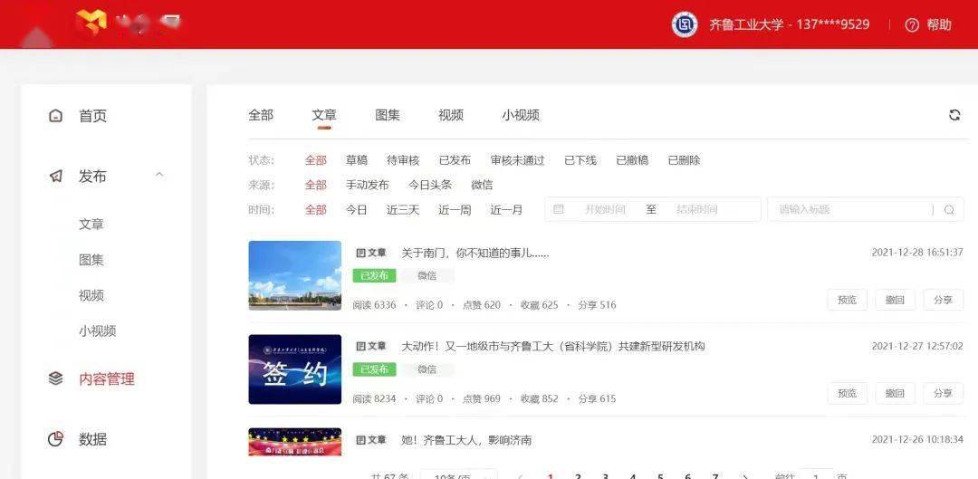
Task: Open 文章 under the 发布 sidebar menu
Action: (91, 225)
